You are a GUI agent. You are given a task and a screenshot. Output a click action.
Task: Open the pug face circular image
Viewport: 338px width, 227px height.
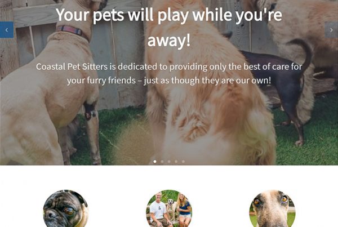66,208
